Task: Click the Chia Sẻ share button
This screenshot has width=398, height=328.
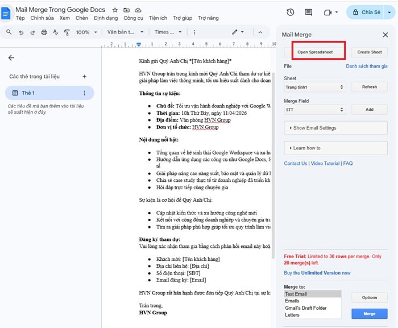Action: (366, 12)
